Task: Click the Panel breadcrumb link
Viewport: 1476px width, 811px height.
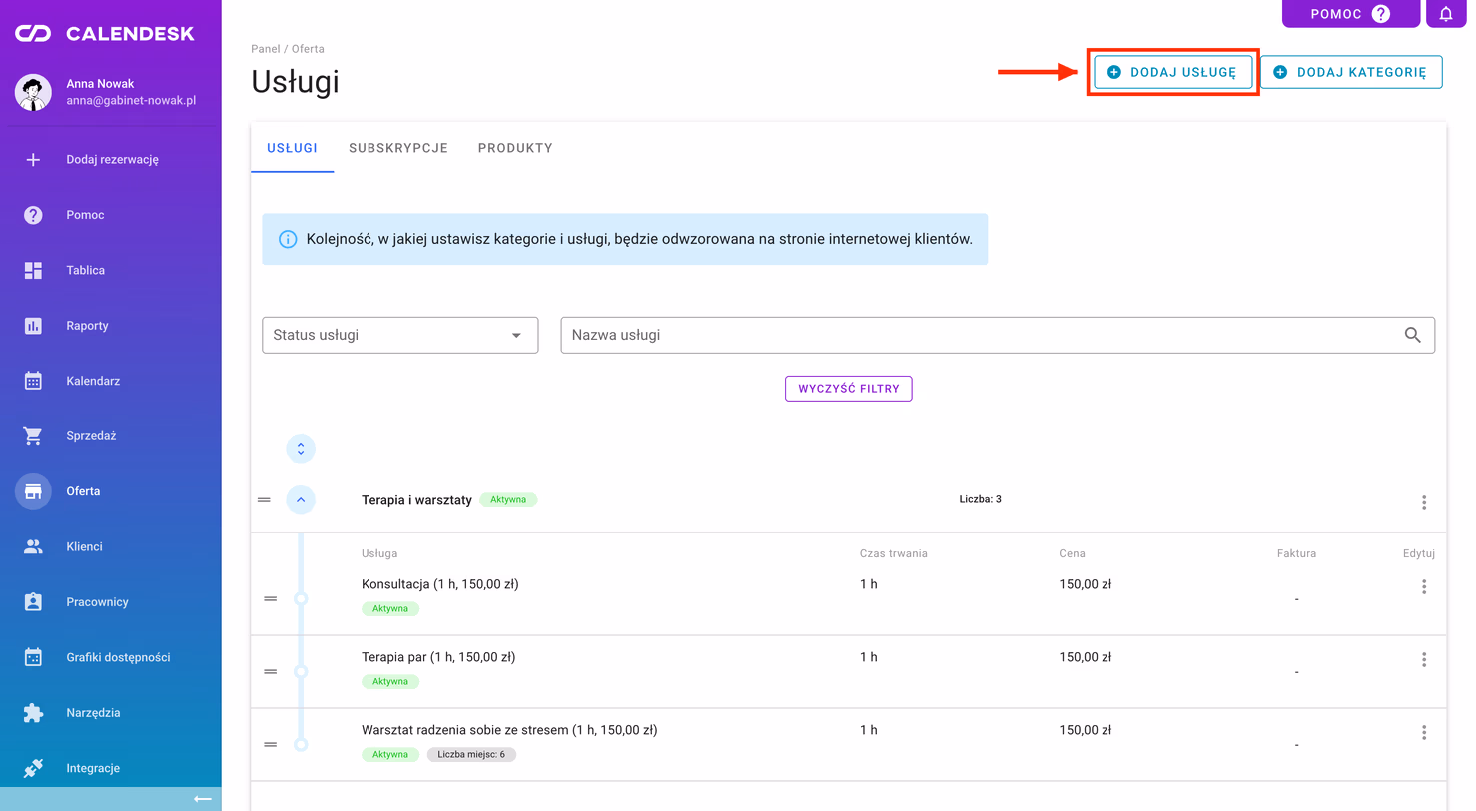Action: (x=266, y=48)
